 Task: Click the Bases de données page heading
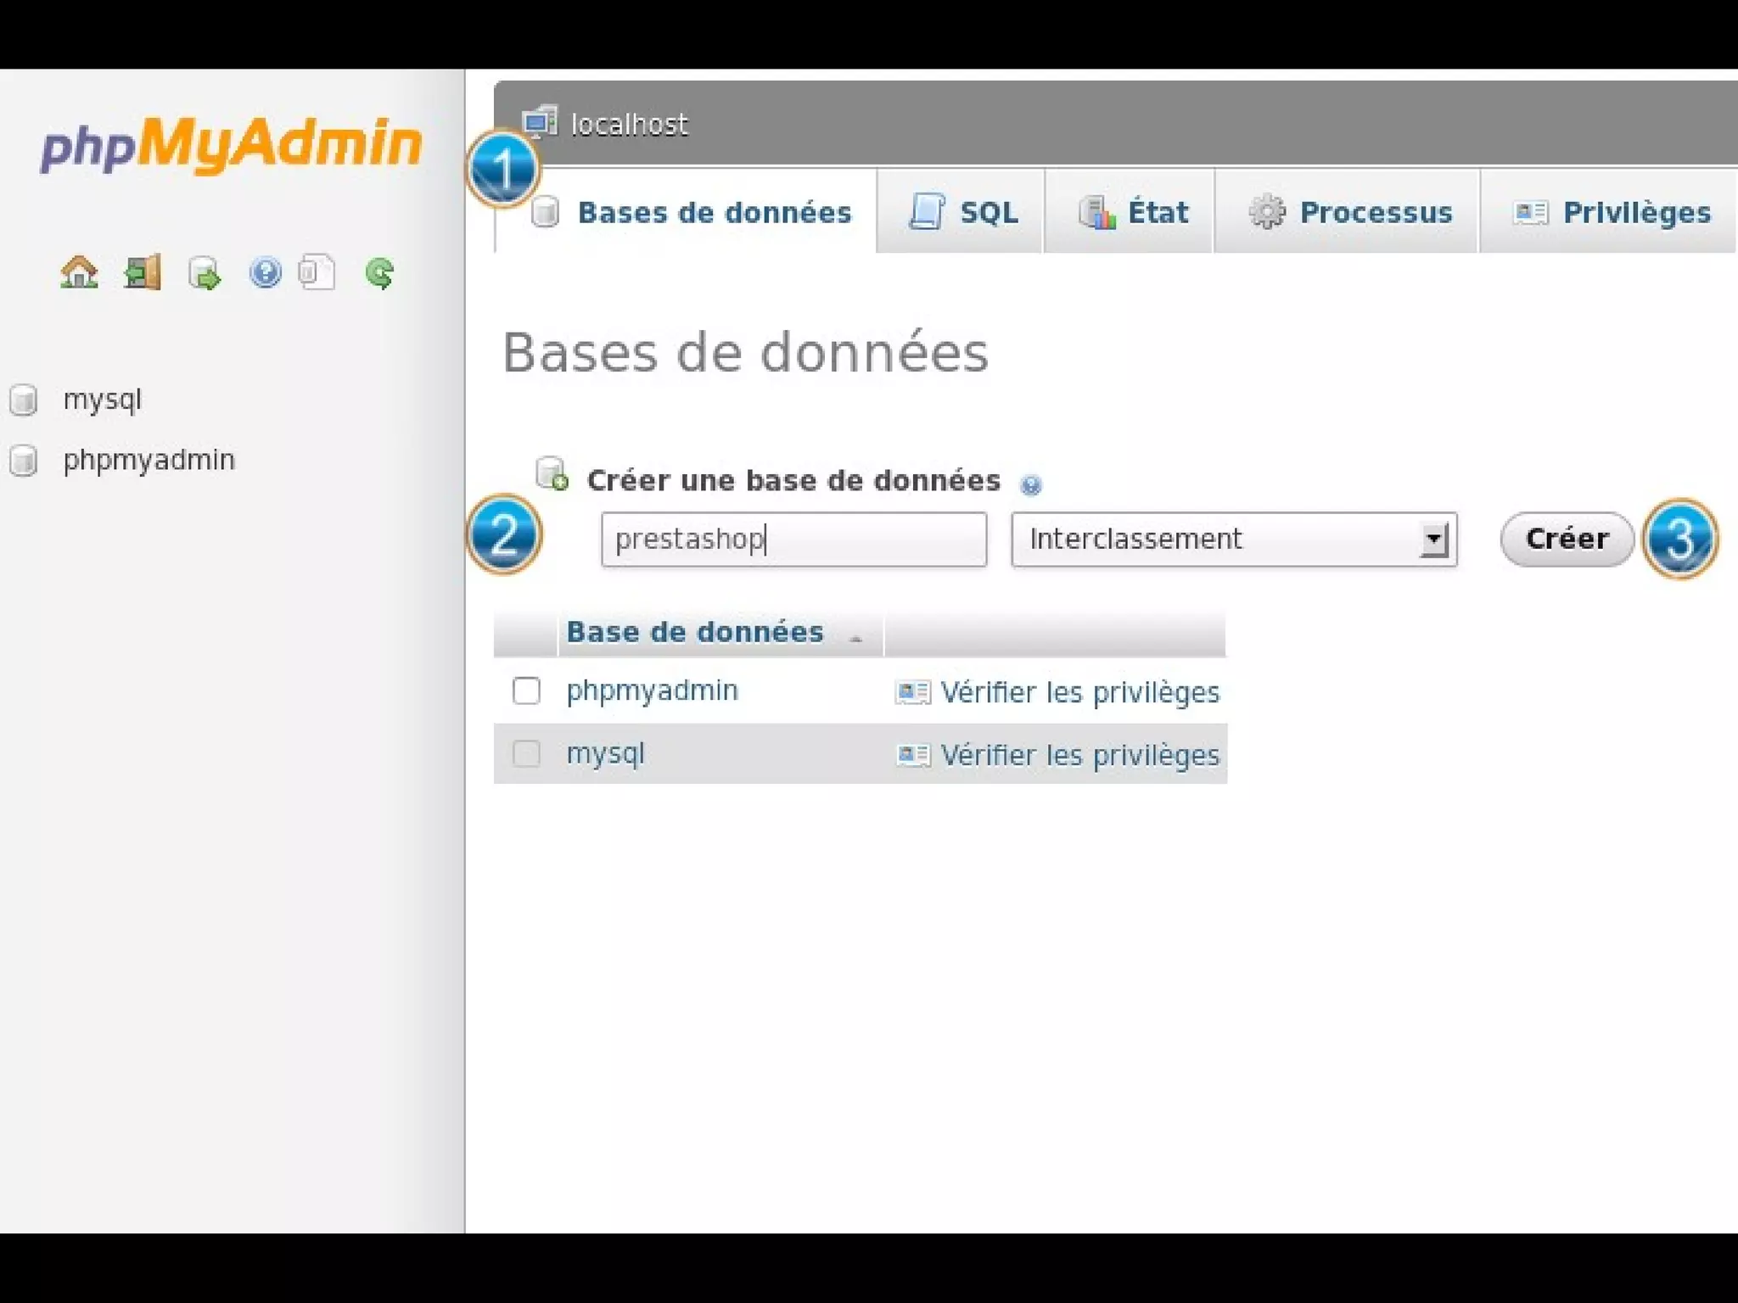[x=745, y=352]
